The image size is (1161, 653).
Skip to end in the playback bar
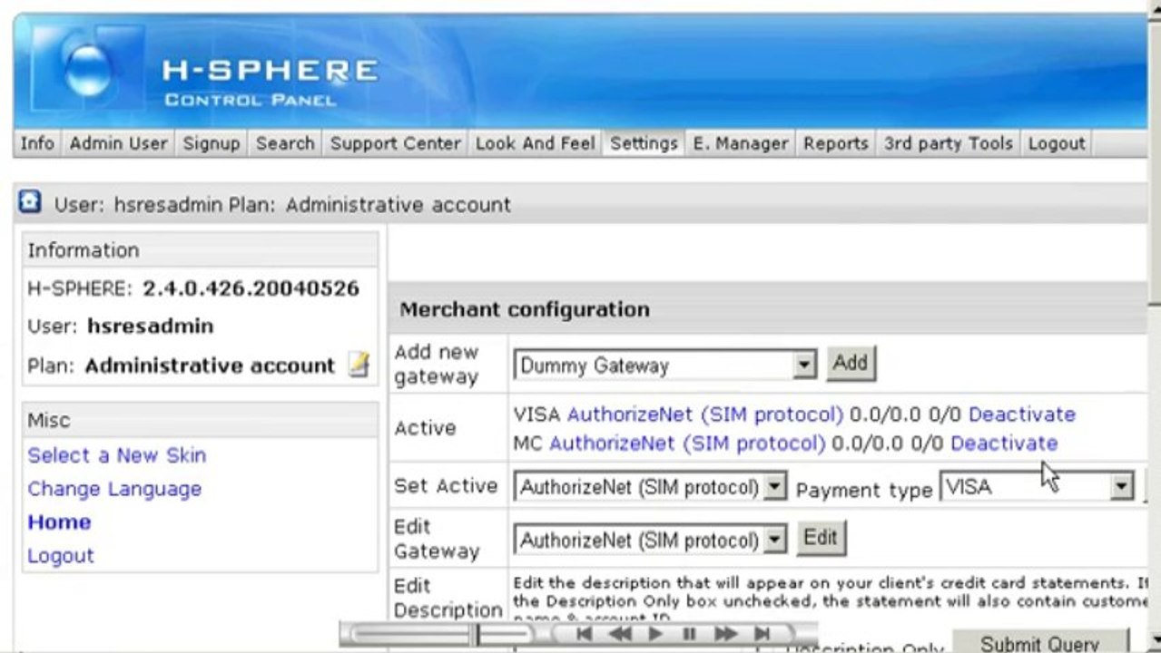click(763, 634)
